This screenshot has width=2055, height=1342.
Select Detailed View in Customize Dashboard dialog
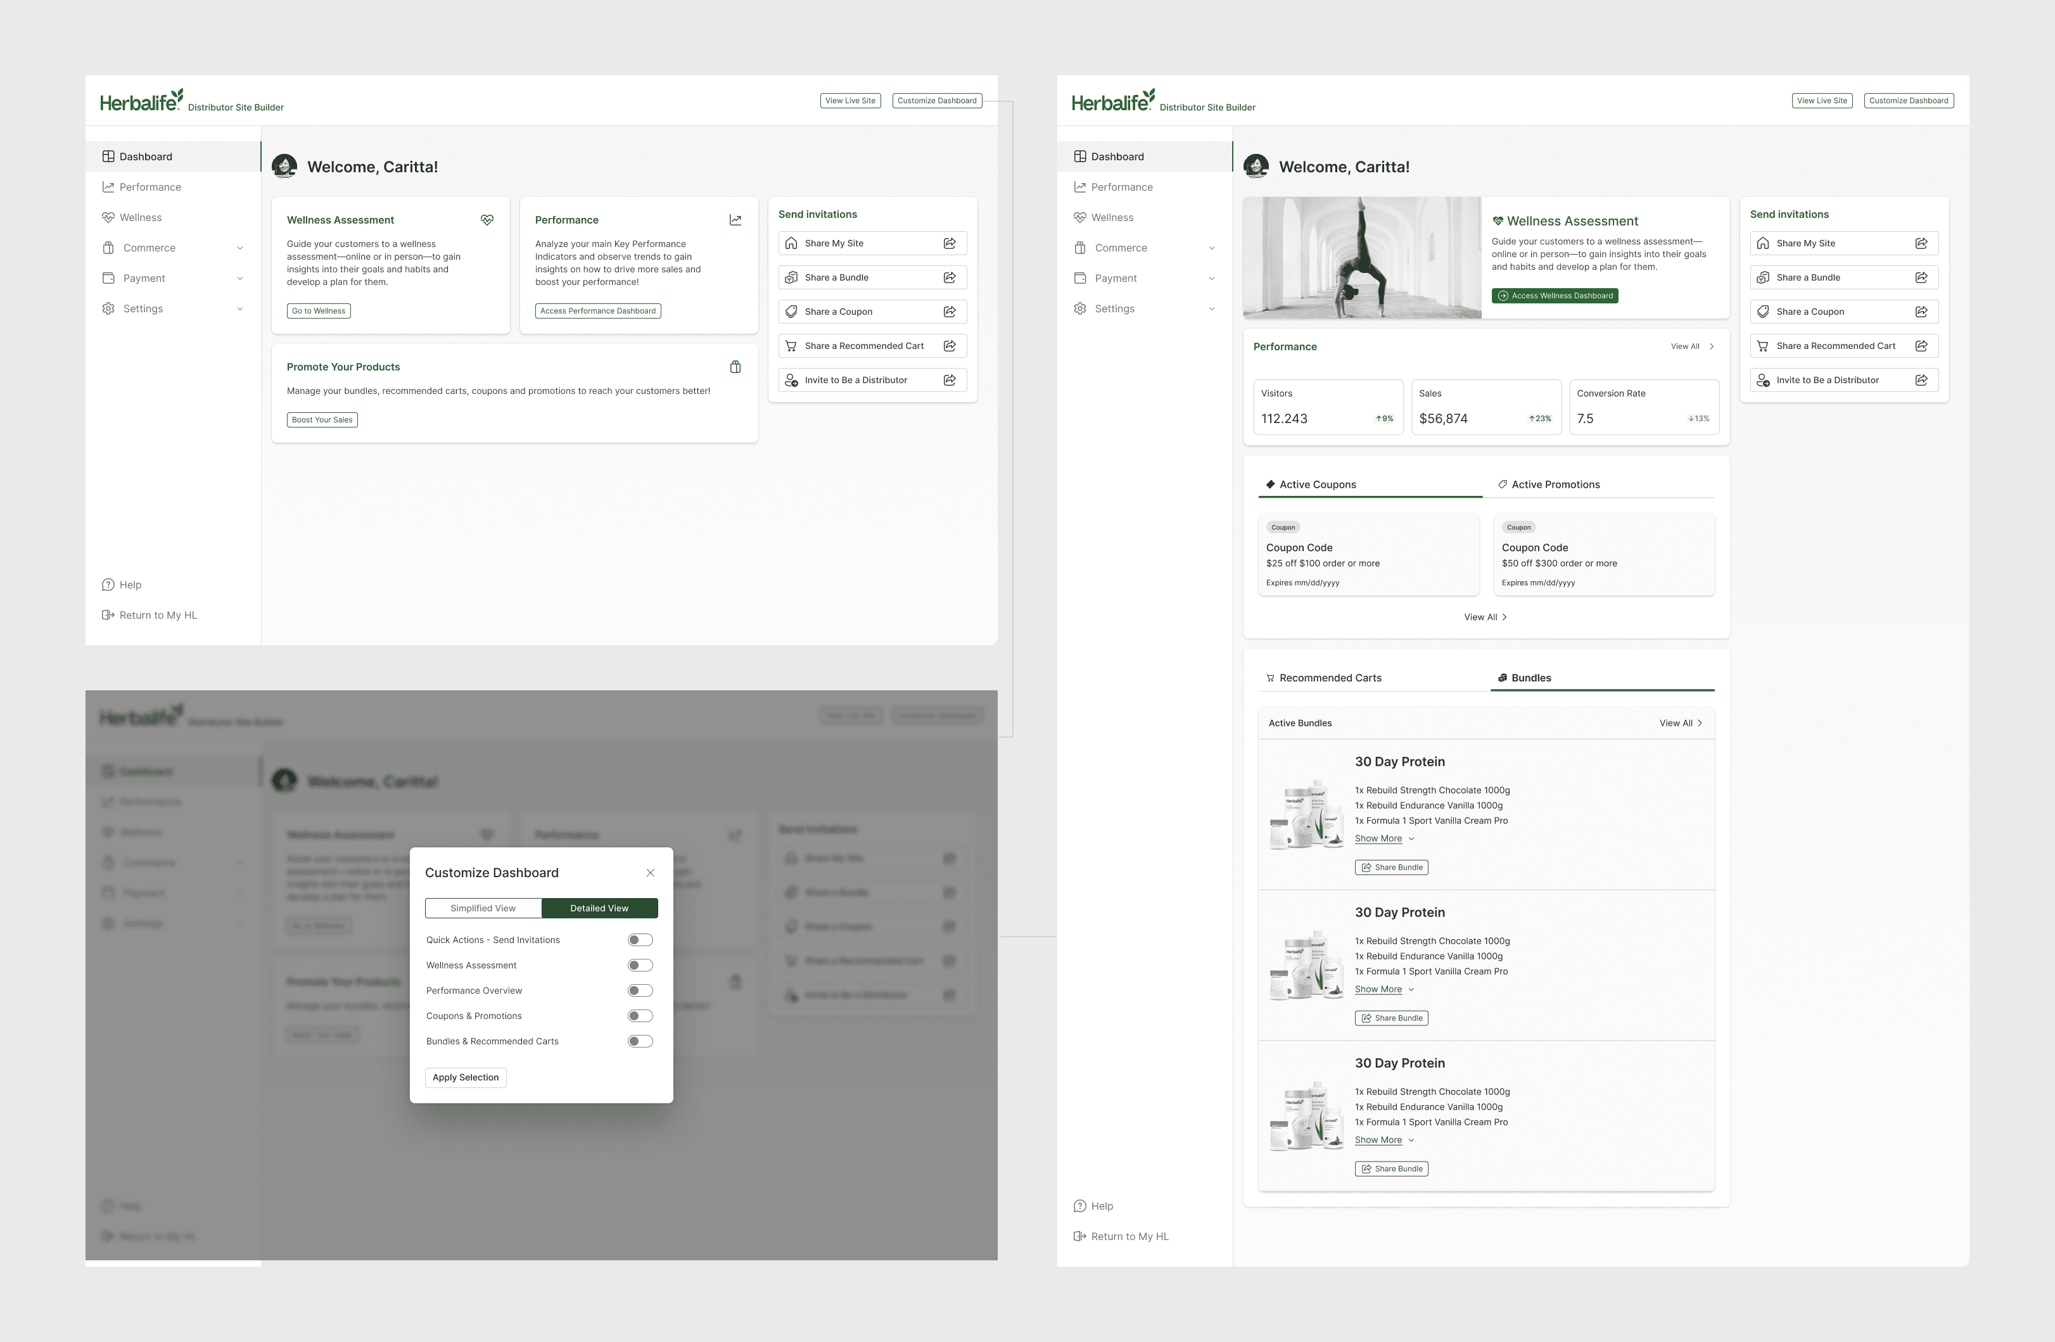599,908
